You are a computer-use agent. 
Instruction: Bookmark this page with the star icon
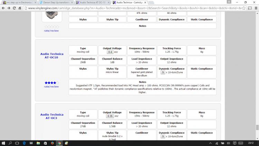tap(244, 8)
